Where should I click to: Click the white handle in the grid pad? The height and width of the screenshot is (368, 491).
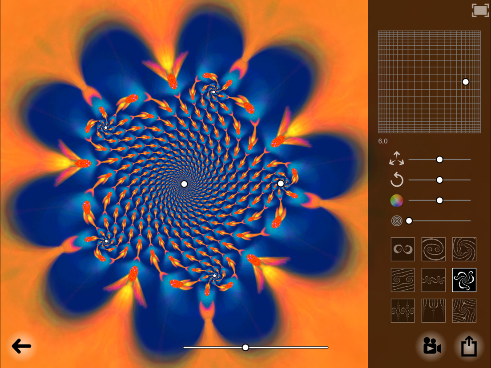tap(466, 82)
